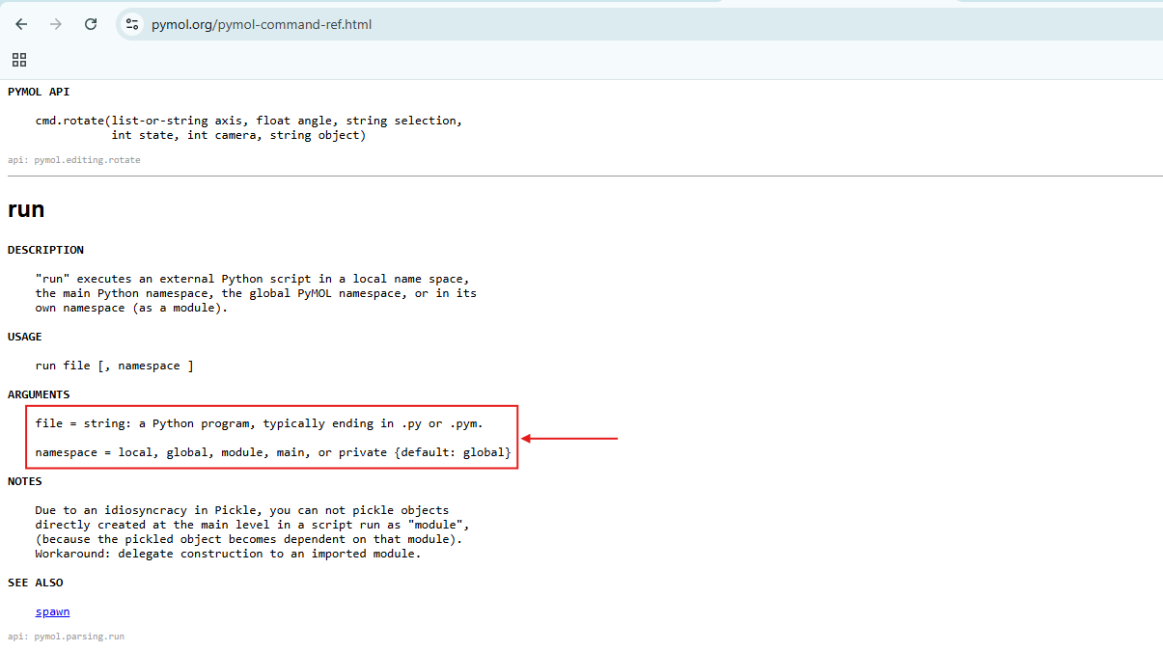
Task: Open the apps grid in bookmarks bar
Action: 19,60
